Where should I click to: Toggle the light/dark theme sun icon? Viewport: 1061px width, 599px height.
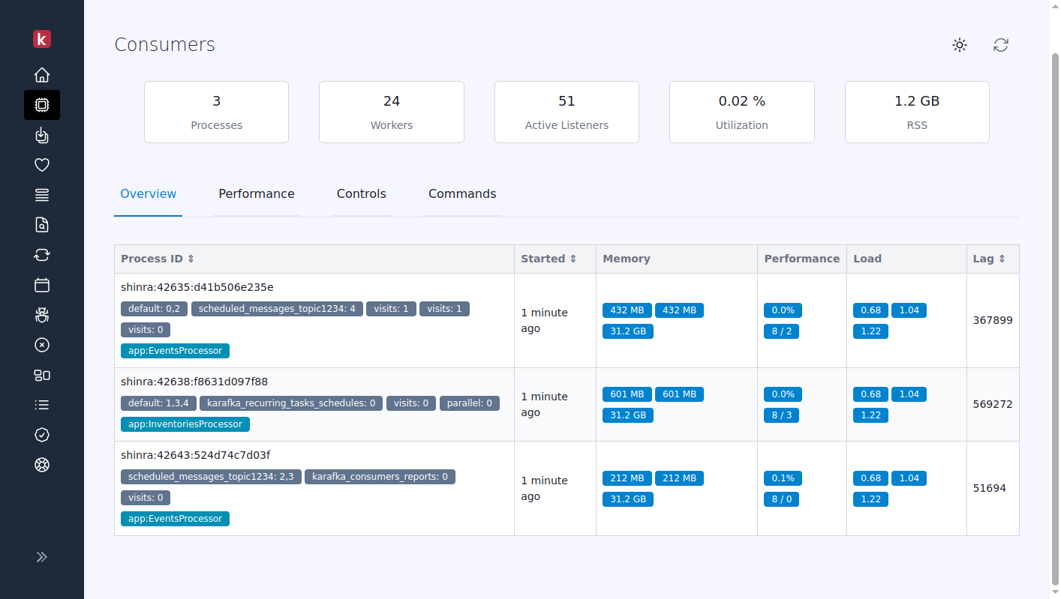960,45
